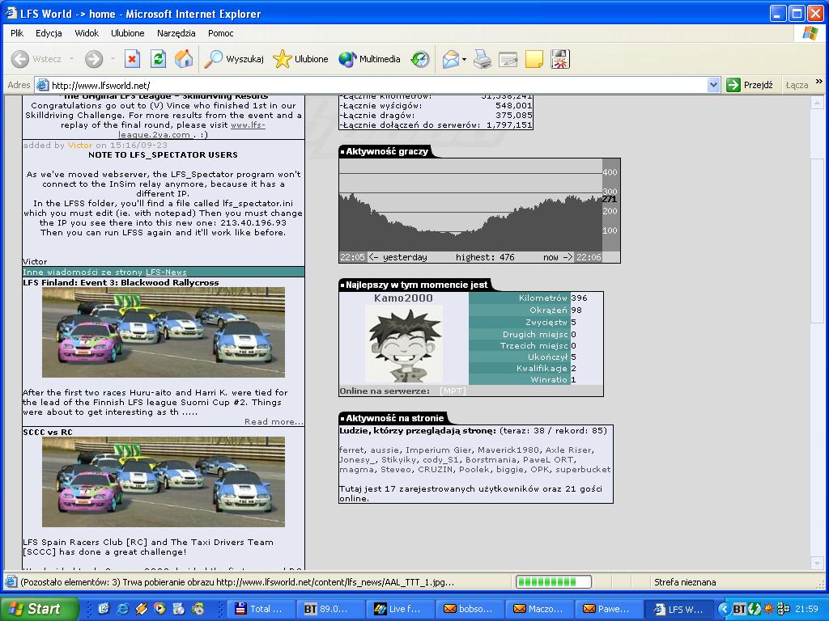
Task: Go to the home page via house icon
Action: click(x=184, y=59)
